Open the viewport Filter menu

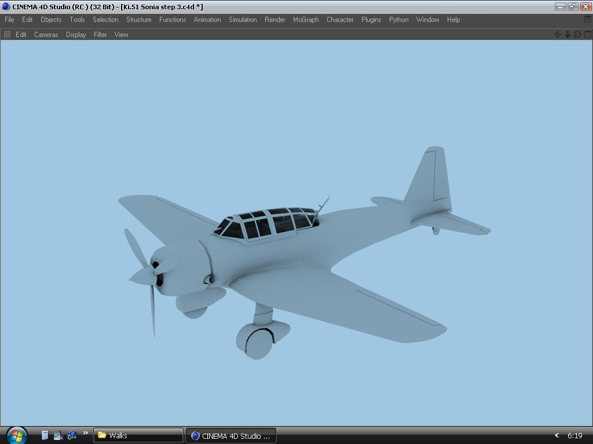pyautogui.click(x=100, y=35)
